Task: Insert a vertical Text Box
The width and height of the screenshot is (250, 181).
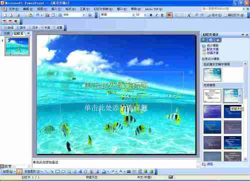Action: click(x=74, y=171)
